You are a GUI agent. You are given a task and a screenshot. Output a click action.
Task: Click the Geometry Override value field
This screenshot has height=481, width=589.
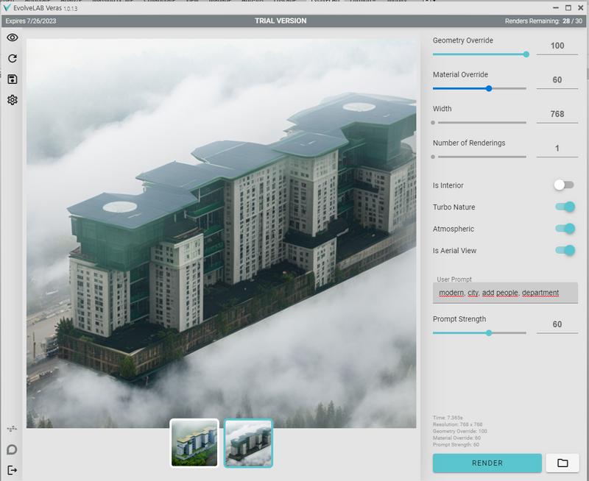pos(557,46)
